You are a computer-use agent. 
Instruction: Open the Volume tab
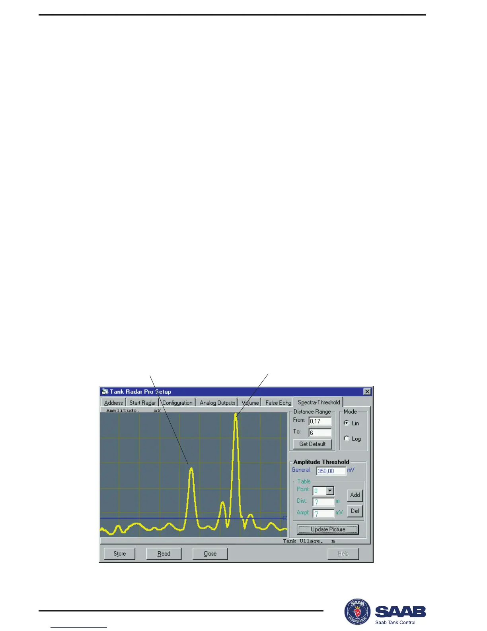(x=250, y=403)
